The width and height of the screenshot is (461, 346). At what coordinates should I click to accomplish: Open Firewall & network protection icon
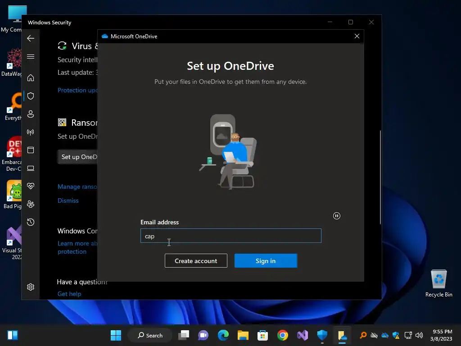[x=31, y=132]
